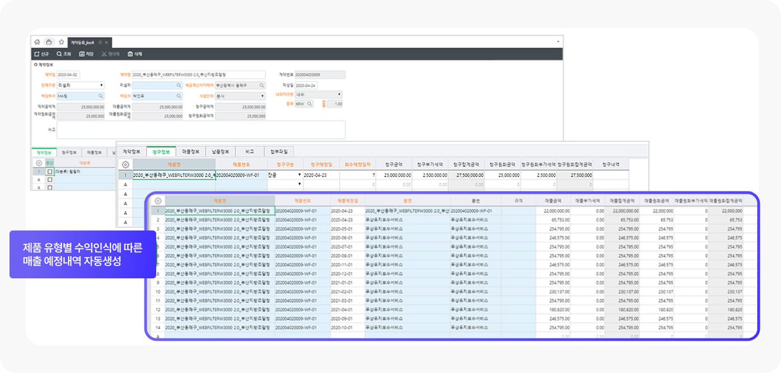Click the 매출금액 column header

click(553, 201)
